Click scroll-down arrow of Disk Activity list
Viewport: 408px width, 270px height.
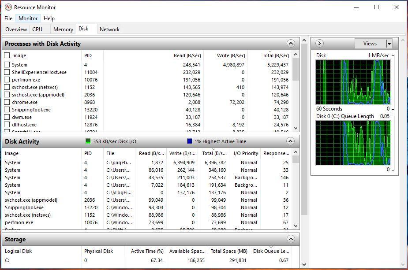tap(296, 226)
